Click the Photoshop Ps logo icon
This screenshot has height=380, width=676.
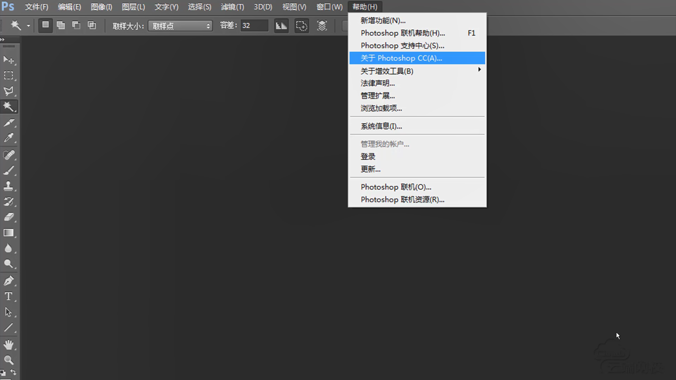(8, 6)
